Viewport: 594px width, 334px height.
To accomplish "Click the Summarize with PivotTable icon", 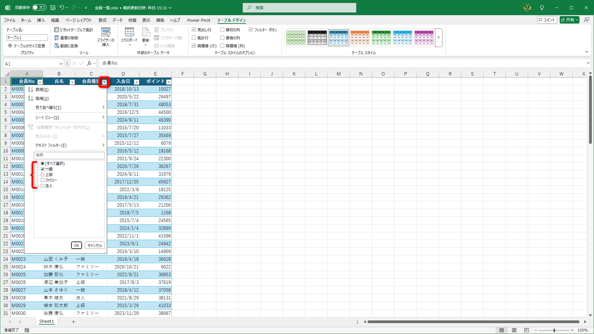I will (57, 30).
